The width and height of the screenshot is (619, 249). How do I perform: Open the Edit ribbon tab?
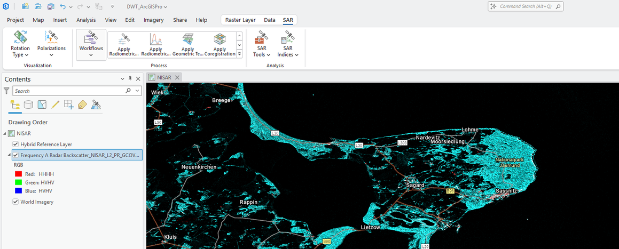point(130,20)
